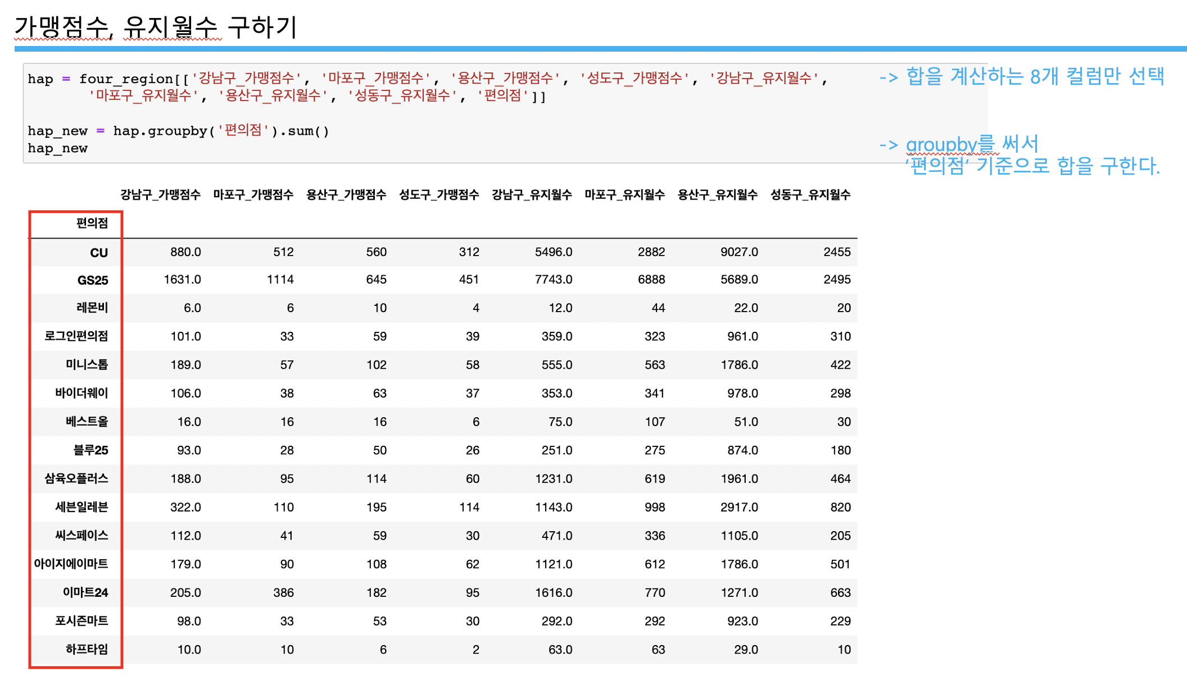Click the slide title 가맹점수, 유지월수 구하기
Image resolution: width=1187 pixels, height=685 pixels.
[x=156, y=27]
